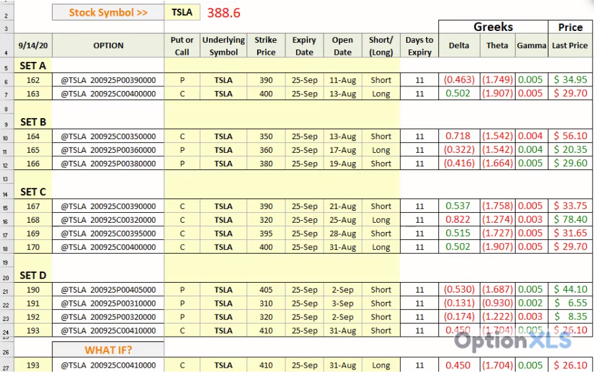Select option @TSLA 200925P00320000 cell

108,317
